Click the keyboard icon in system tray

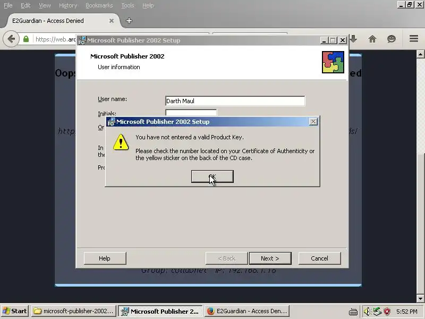(353, 312)
